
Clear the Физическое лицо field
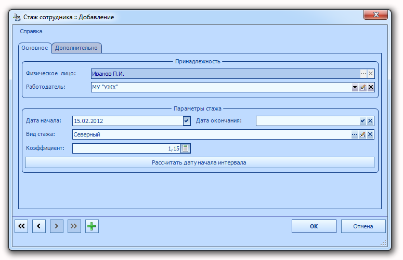(371, 74)
